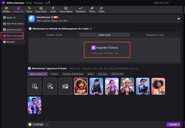Switch to Synthèse Vocale tab
The image size is (185, 128).
54,35
